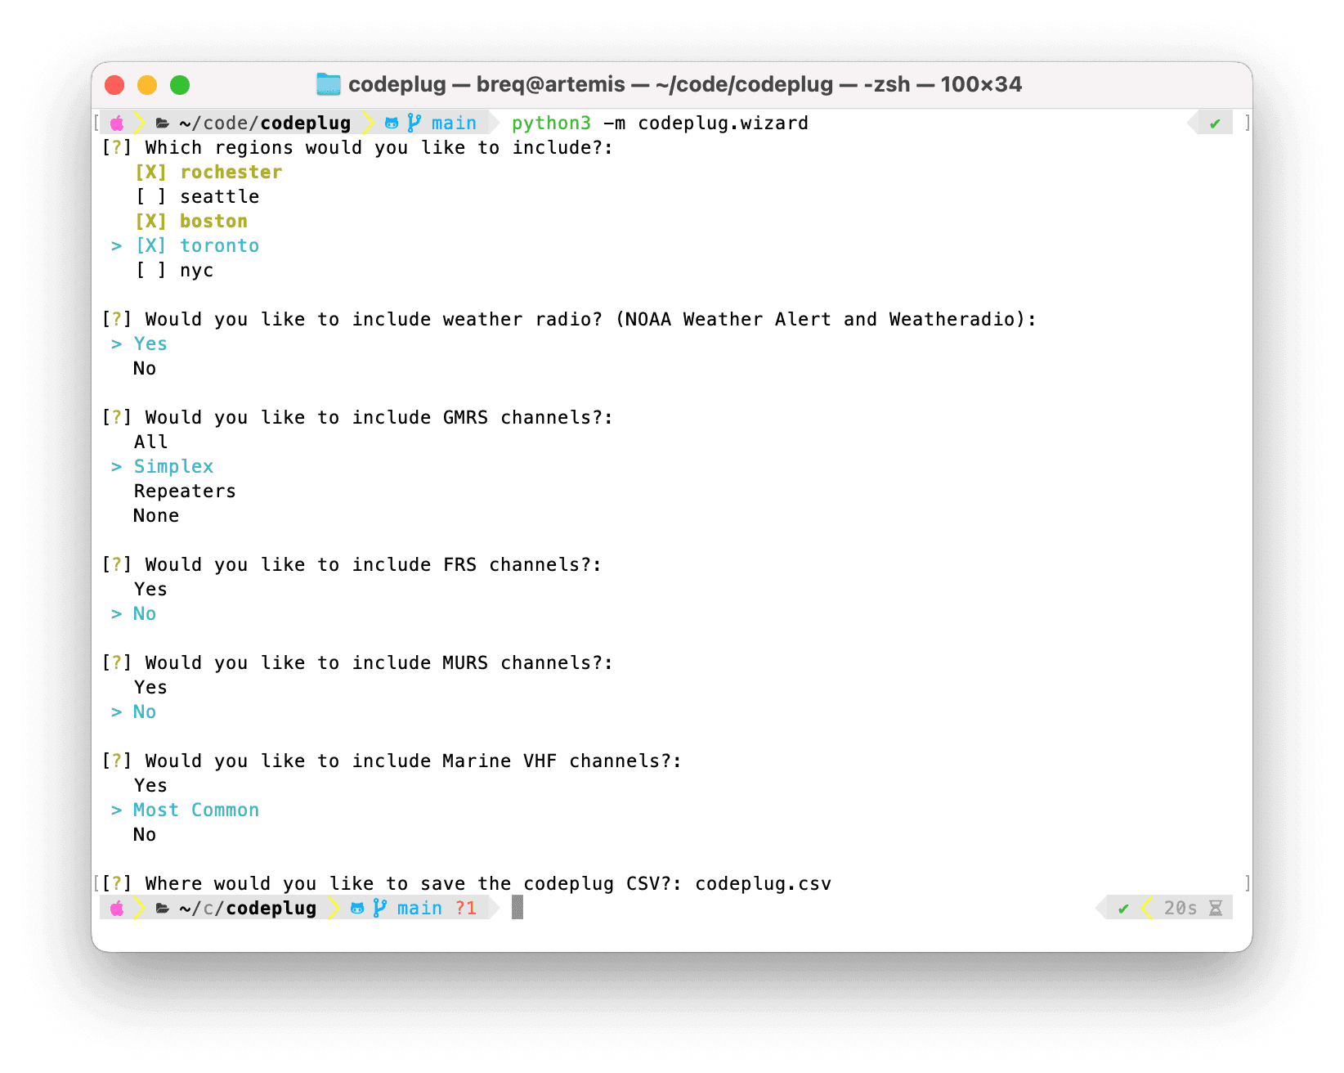Click the folder icon in the ~/c/codeplug segment
This screenshot has width=1344, height=1073.
coord(162,908)
